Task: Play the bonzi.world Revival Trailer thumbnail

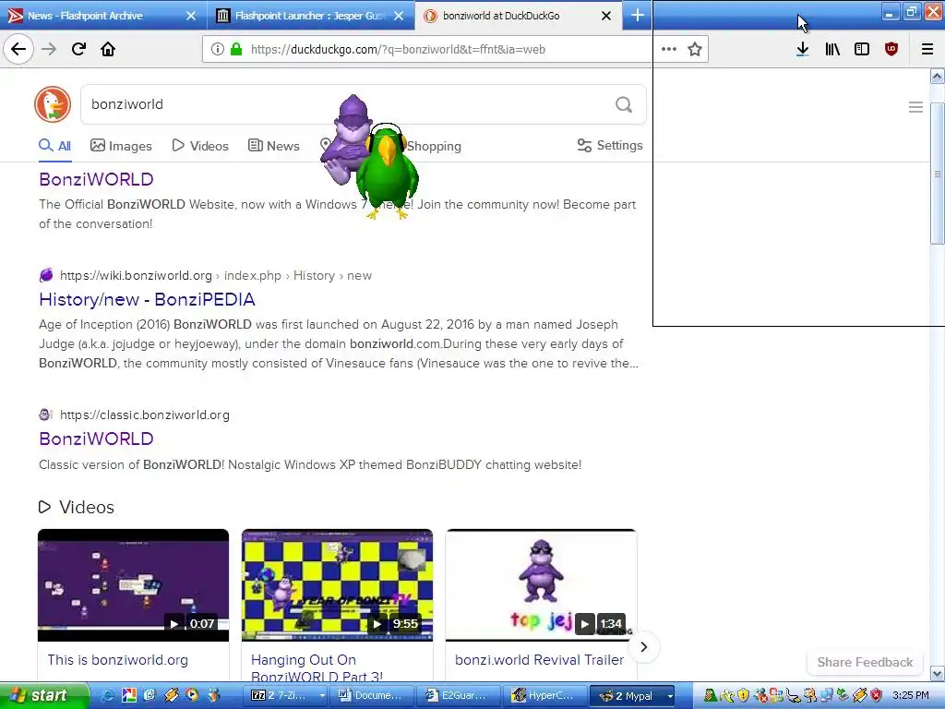Action: tap(541, 584)
